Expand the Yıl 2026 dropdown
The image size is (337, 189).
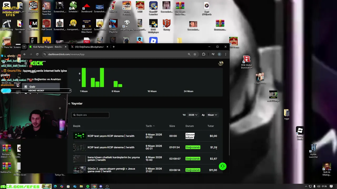[x=193, y=115]
